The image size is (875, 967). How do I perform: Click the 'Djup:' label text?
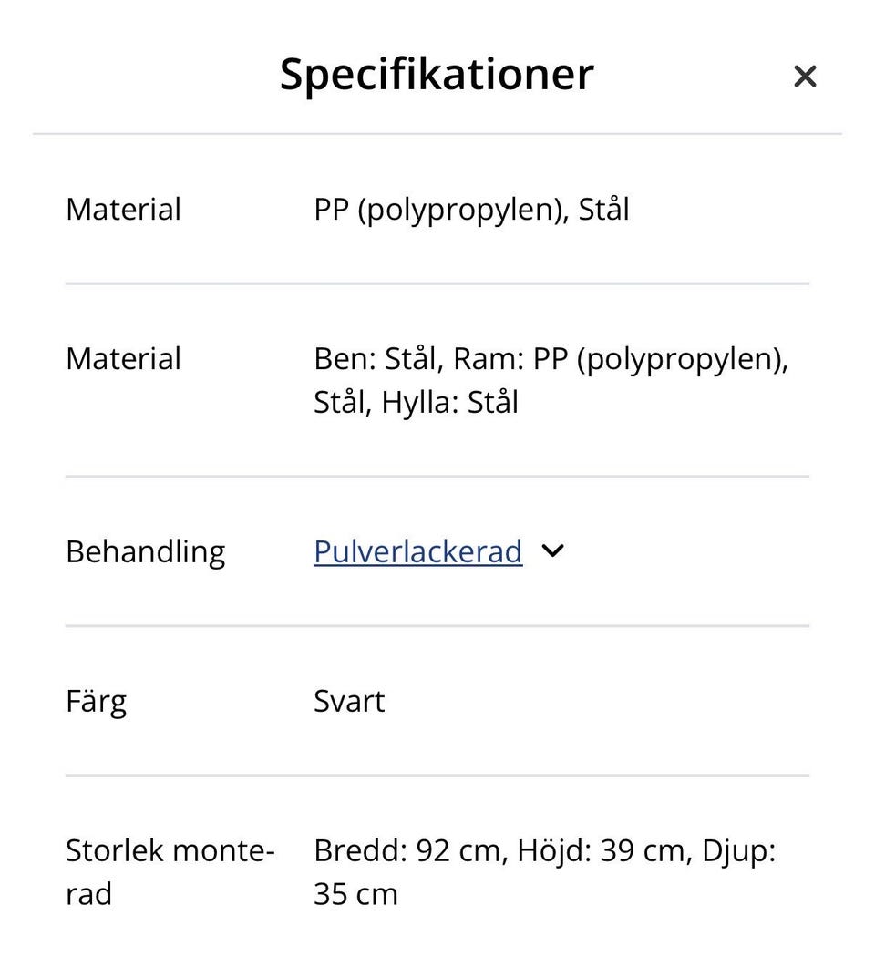coord(738,851)
